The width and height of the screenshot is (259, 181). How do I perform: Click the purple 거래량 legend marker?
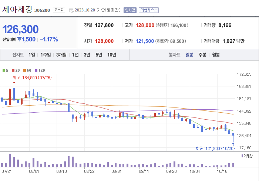point(242,156)
